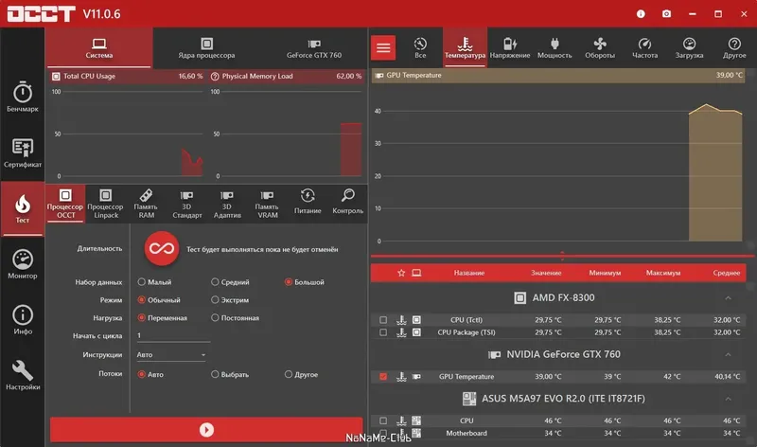
Task: Open the Сертификат section in sidebar
Action: pyautogui.click(x=22, y=153)
